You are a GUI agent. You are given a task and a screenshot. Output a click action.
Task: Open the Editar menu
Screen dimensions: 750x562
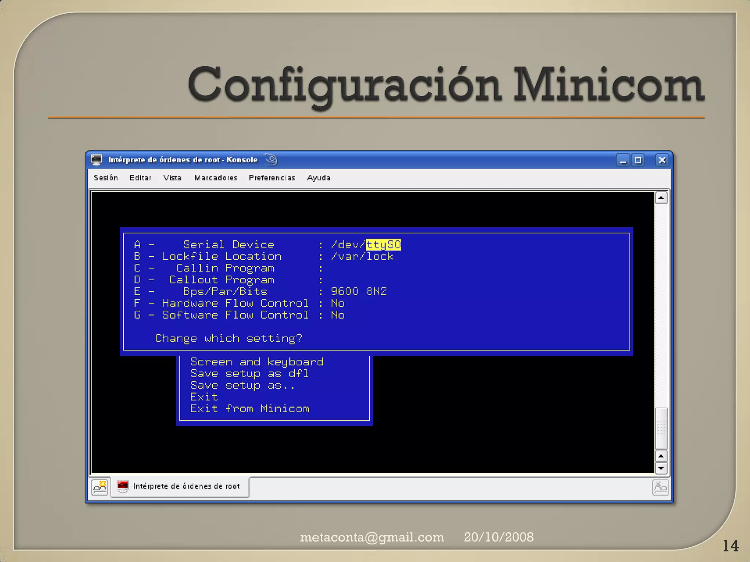tap(140, 178)
